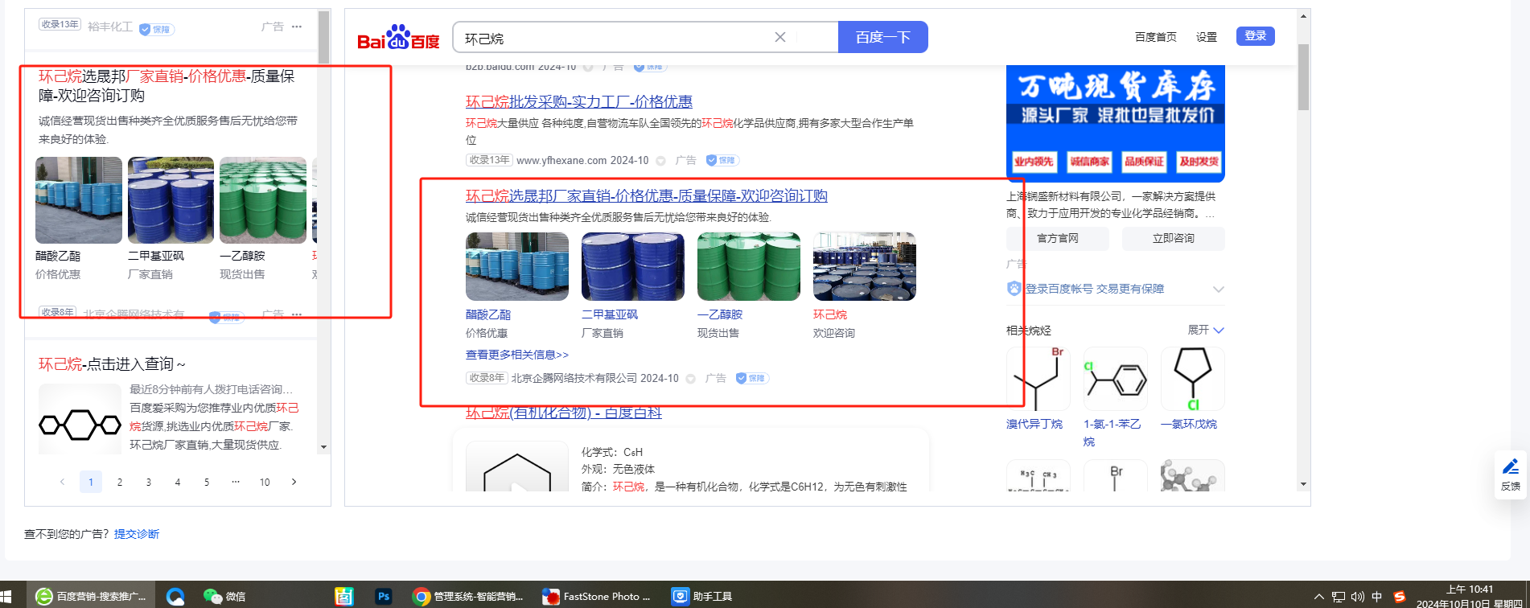The image size is (1530, 608).
Task: Expand 登录百度帐号 交易更有保障 chevron
Action: point(1218,290)
